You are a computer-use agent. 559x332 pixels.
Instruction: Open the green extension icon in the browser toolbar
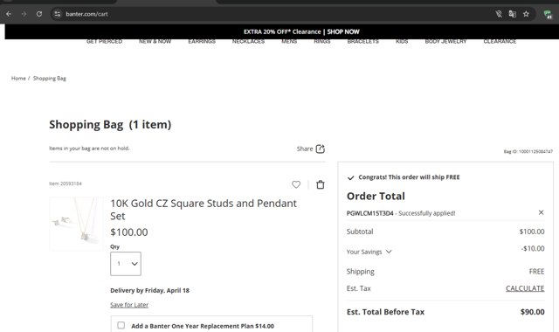pos(548,14)
